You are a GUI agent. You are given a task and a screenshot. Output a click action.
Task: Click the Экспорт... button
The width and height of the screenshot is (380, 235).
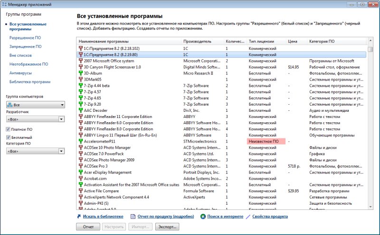click(x=167, y=227)
